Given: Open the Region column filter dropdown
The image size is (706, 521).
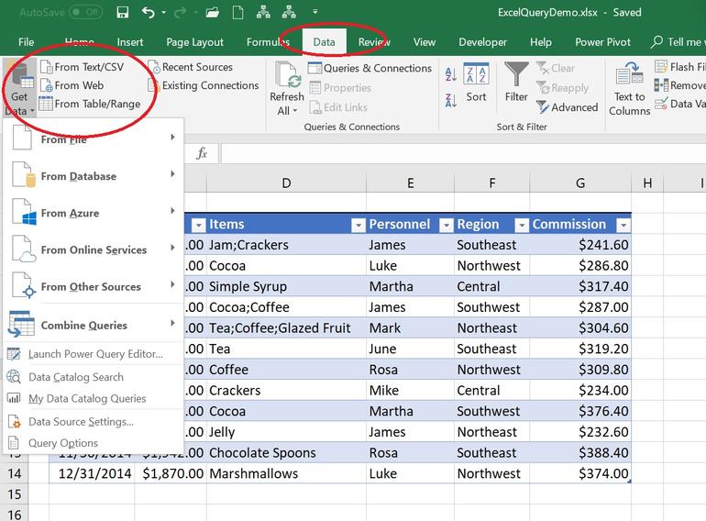Looking at the screenshot, I should [x=522, y=225].
